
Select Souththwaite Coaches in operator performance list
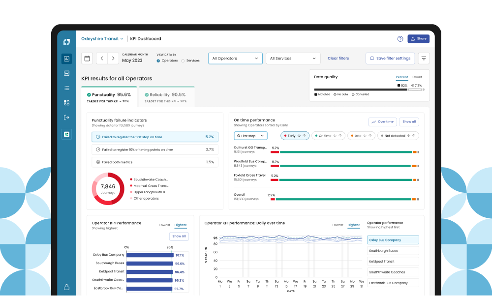pos(393,272)
